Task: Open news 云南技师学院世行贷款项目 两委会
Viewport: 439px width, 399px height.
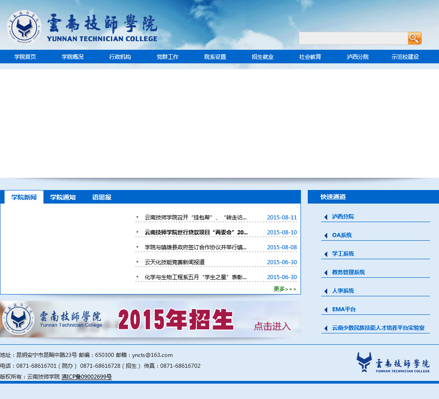Action: coord(196,232)
